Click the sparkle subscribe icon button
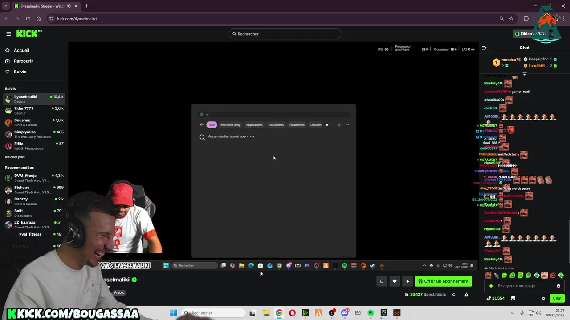Image resolution: width=570 pixels, height=320 pixels. click(x=407, y=281)
